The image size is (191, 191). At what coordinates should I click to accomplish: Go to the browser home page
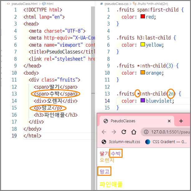(x=134, y=132)
